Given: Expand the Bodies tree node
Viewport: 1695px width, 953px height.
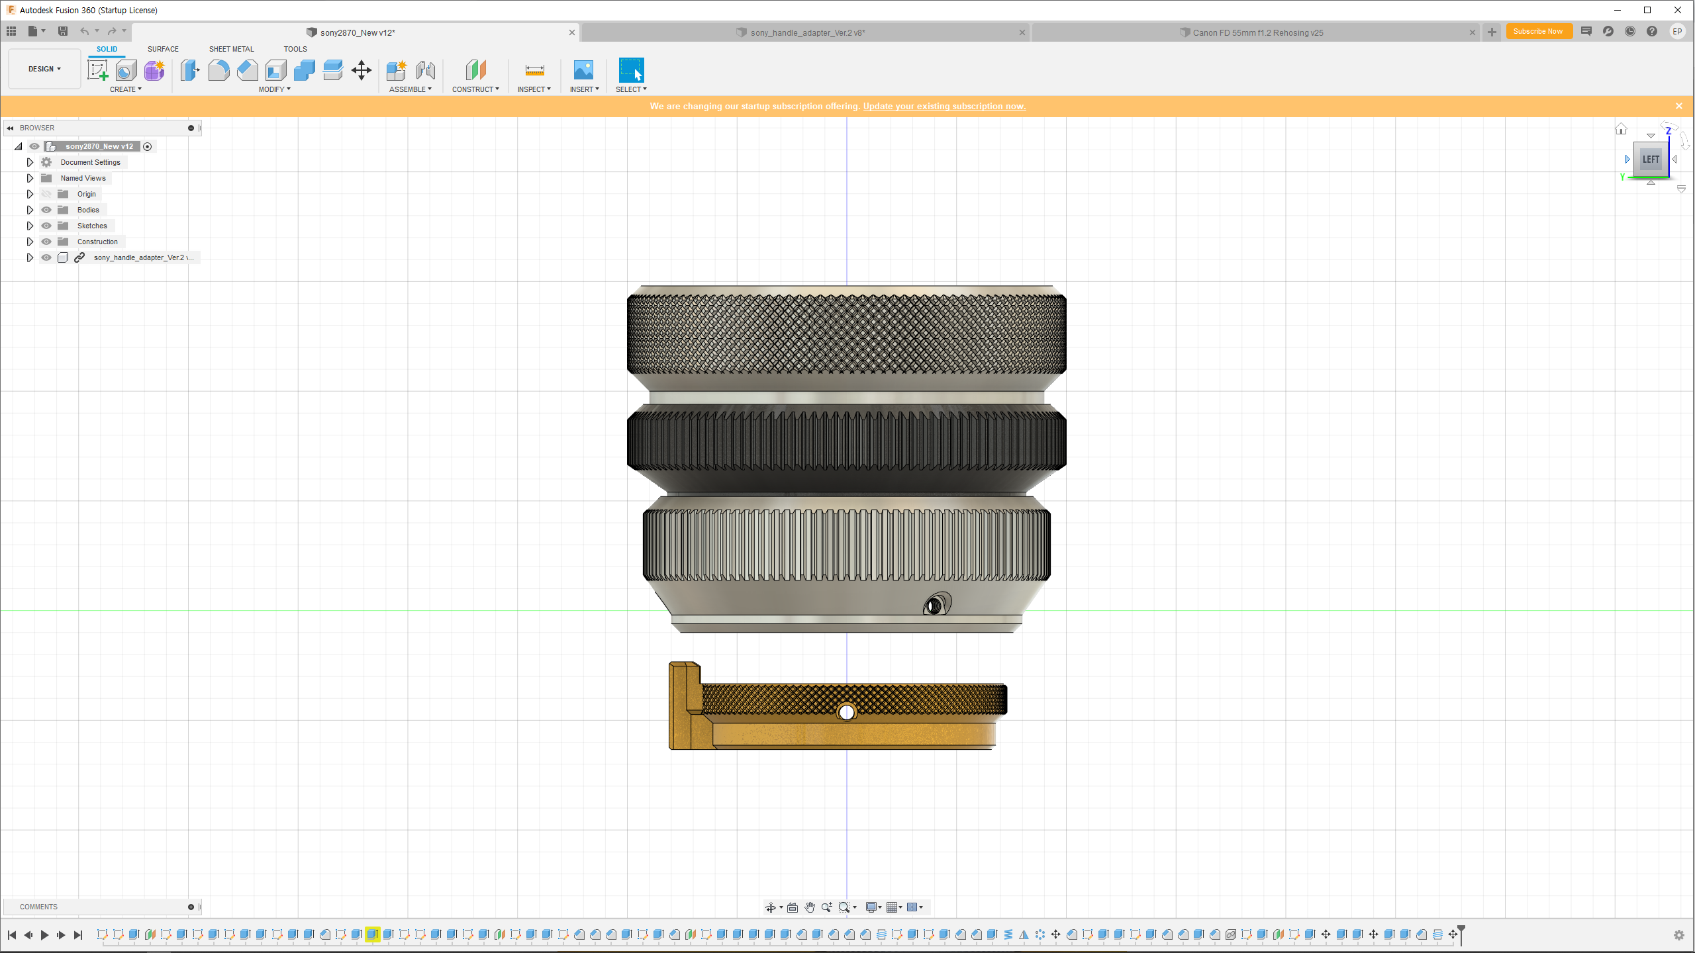Looking at the screenshot, I should point(30,210).
